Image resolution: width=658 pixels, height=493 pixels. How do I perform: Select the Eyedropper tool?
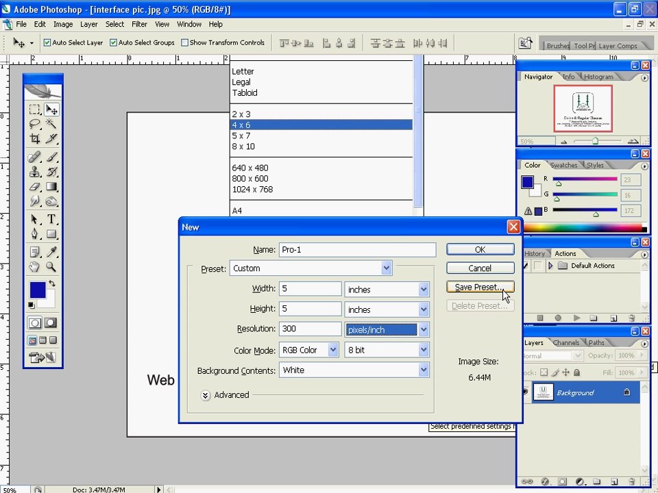pyautogui.click(x=51, y=252)
